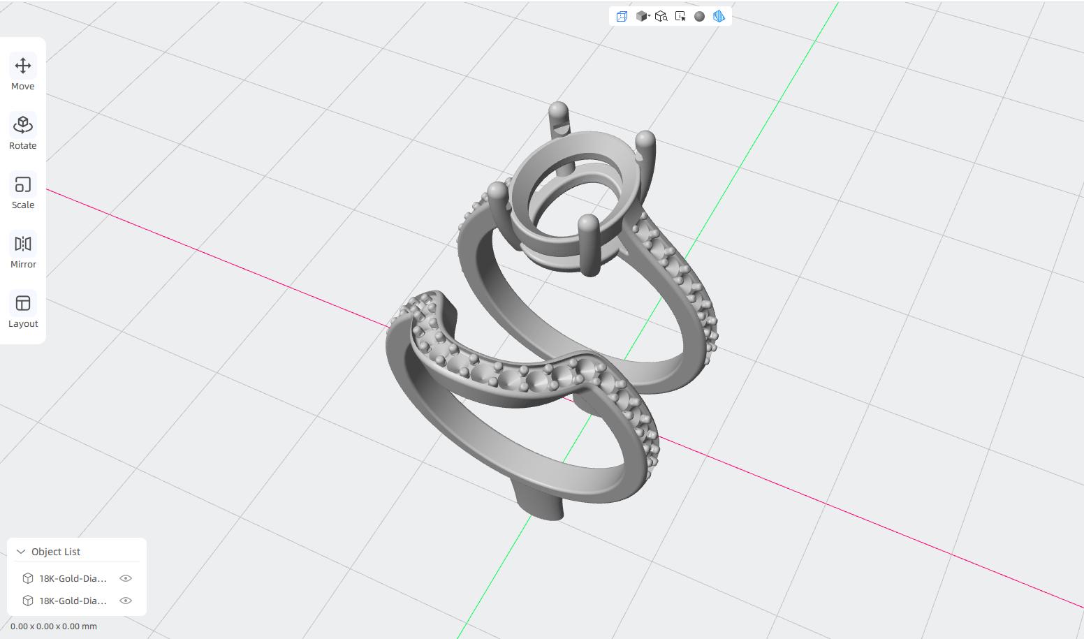1084x639 pixels.
Task: Open the shaded cube view dropdown
Action: pyautogui.click(x=643, y=16)
